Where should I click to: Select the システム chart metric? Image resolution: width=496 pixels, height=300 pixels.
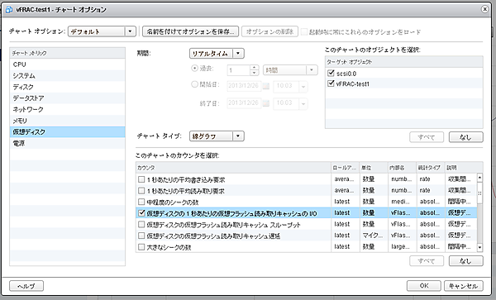[x=68, y=75]
